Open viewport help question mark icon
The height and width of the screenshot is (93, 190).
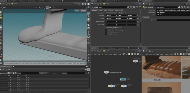(89, 7)
